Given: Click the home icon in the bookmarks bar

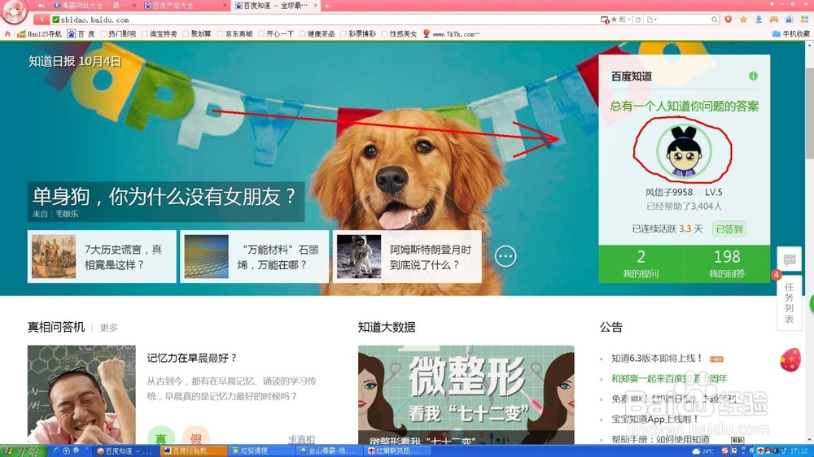Looking at the screenshot, I should [x=7, y=33].
